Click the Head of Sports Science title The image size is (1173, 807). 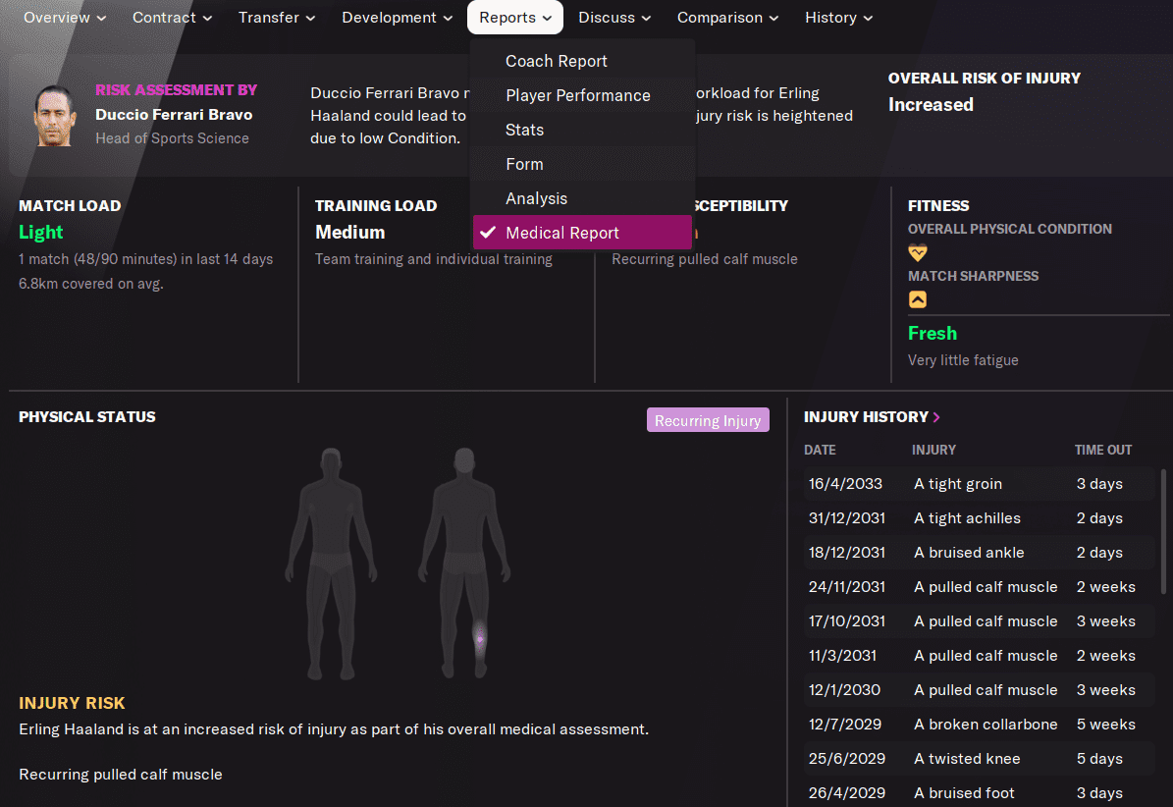[172, 138]
